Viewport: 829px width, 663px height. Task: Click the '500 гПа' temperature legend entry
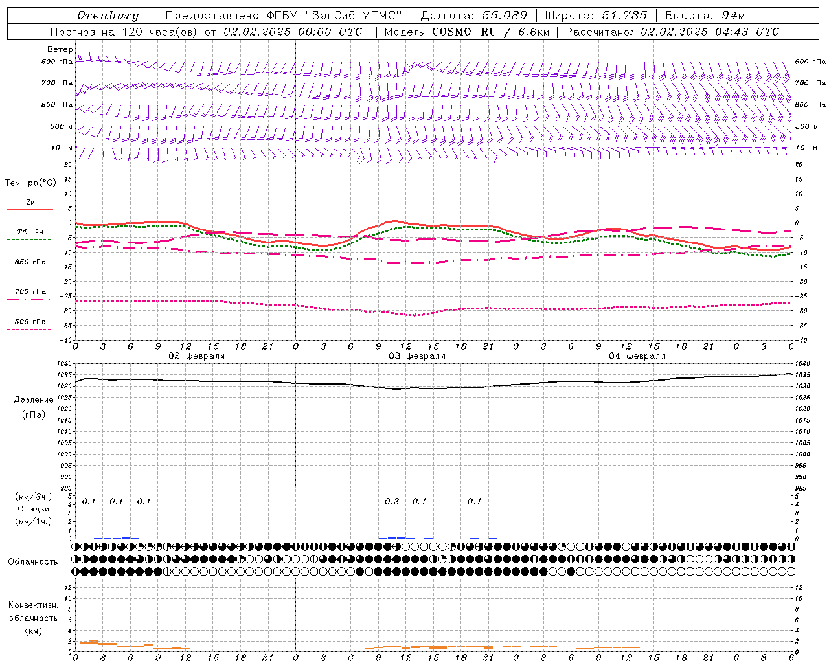(30, 322)
